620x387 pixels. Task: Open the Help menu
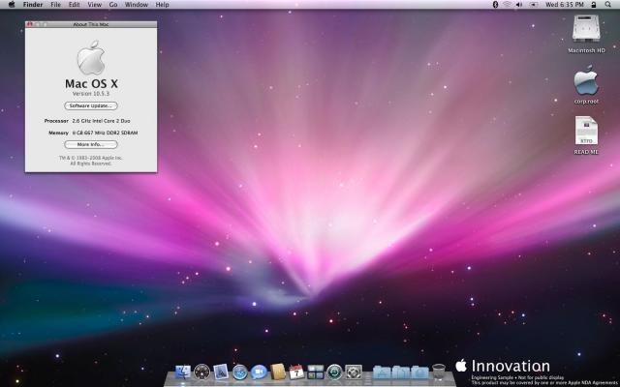[x=162, y=4]
